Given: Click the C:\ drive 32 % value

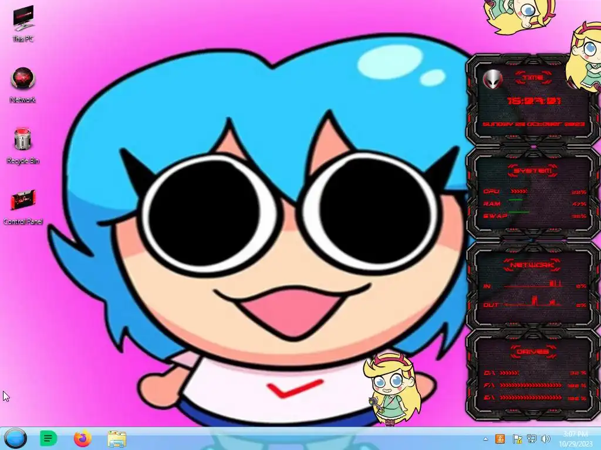Looking at the screenshot, I should pos(578,373).
